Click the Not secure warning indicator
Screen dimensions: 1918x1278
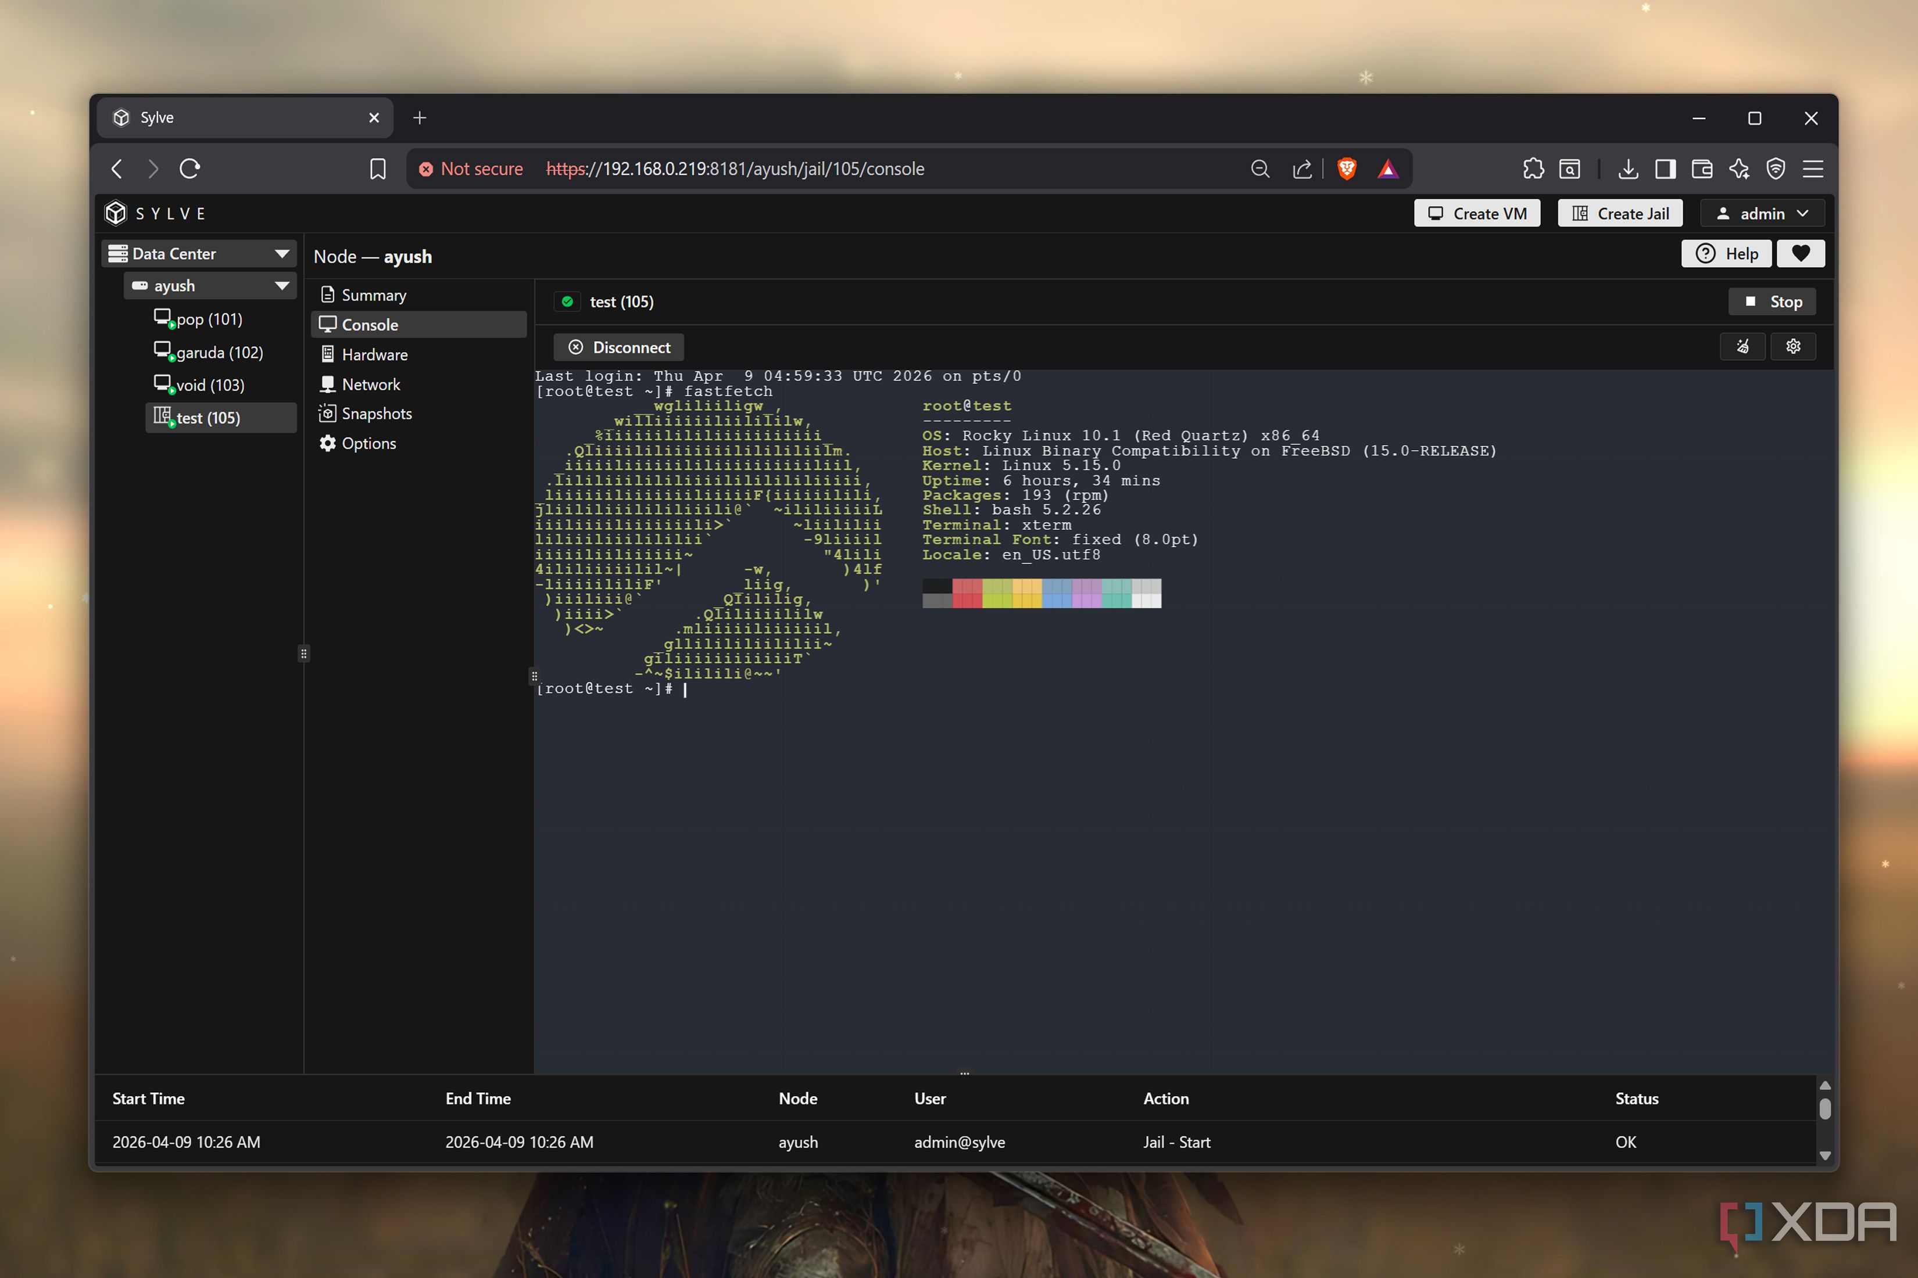[471, 168]
